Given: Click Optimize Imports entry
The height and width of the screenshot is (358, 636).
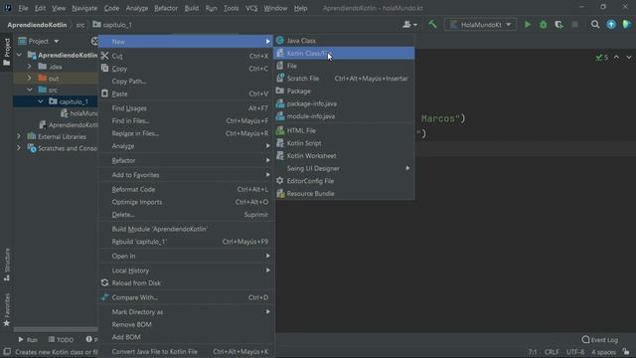Looking at the screenshot, I should [x=186, y=202].
